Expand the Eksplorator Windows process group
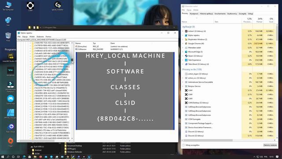 (183, 39)
